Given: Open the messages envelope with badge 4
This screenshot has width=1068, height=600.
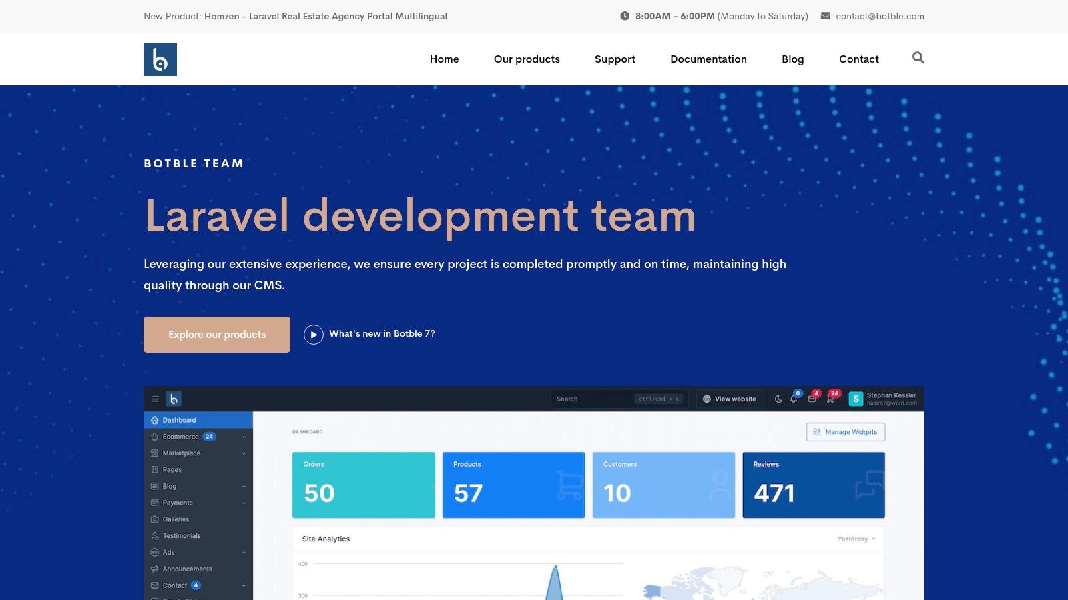Looking at the screenshot, I should (x=812, y=399).
